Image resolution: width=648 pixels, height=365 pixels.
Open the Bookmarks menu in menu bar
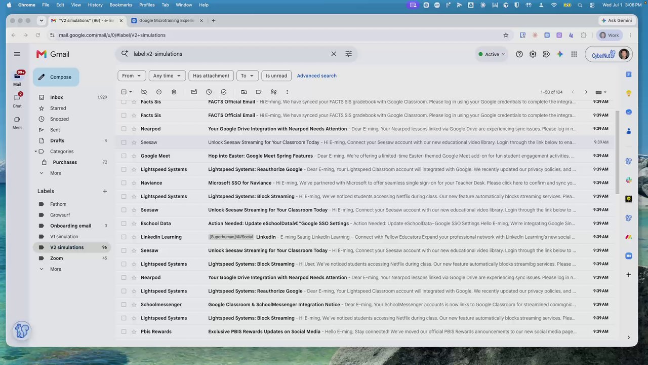(120, 5)
